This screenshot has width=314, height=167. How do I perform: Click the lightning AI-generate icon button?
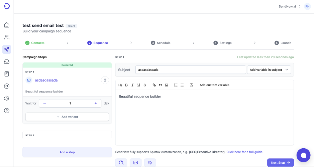click(x=150, y=163)
